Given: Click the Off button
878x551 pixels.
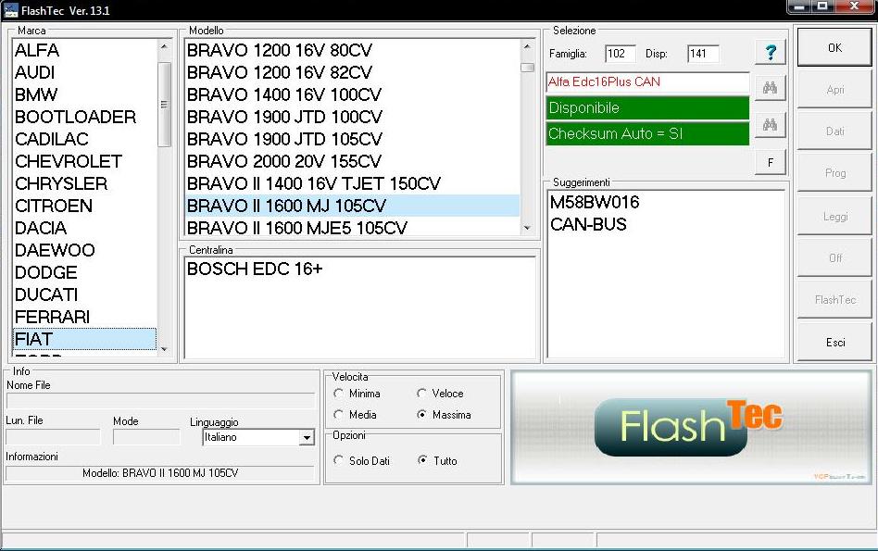Looking at the screenshot, I should pos(834,258).
